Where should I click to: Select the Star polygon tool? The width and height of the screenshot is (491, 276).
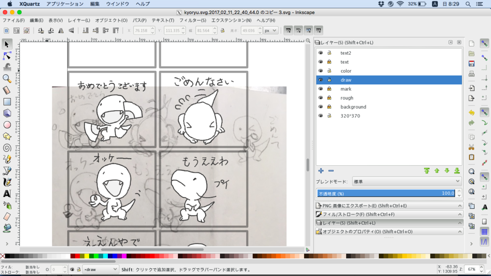click(x=7, y=137)
